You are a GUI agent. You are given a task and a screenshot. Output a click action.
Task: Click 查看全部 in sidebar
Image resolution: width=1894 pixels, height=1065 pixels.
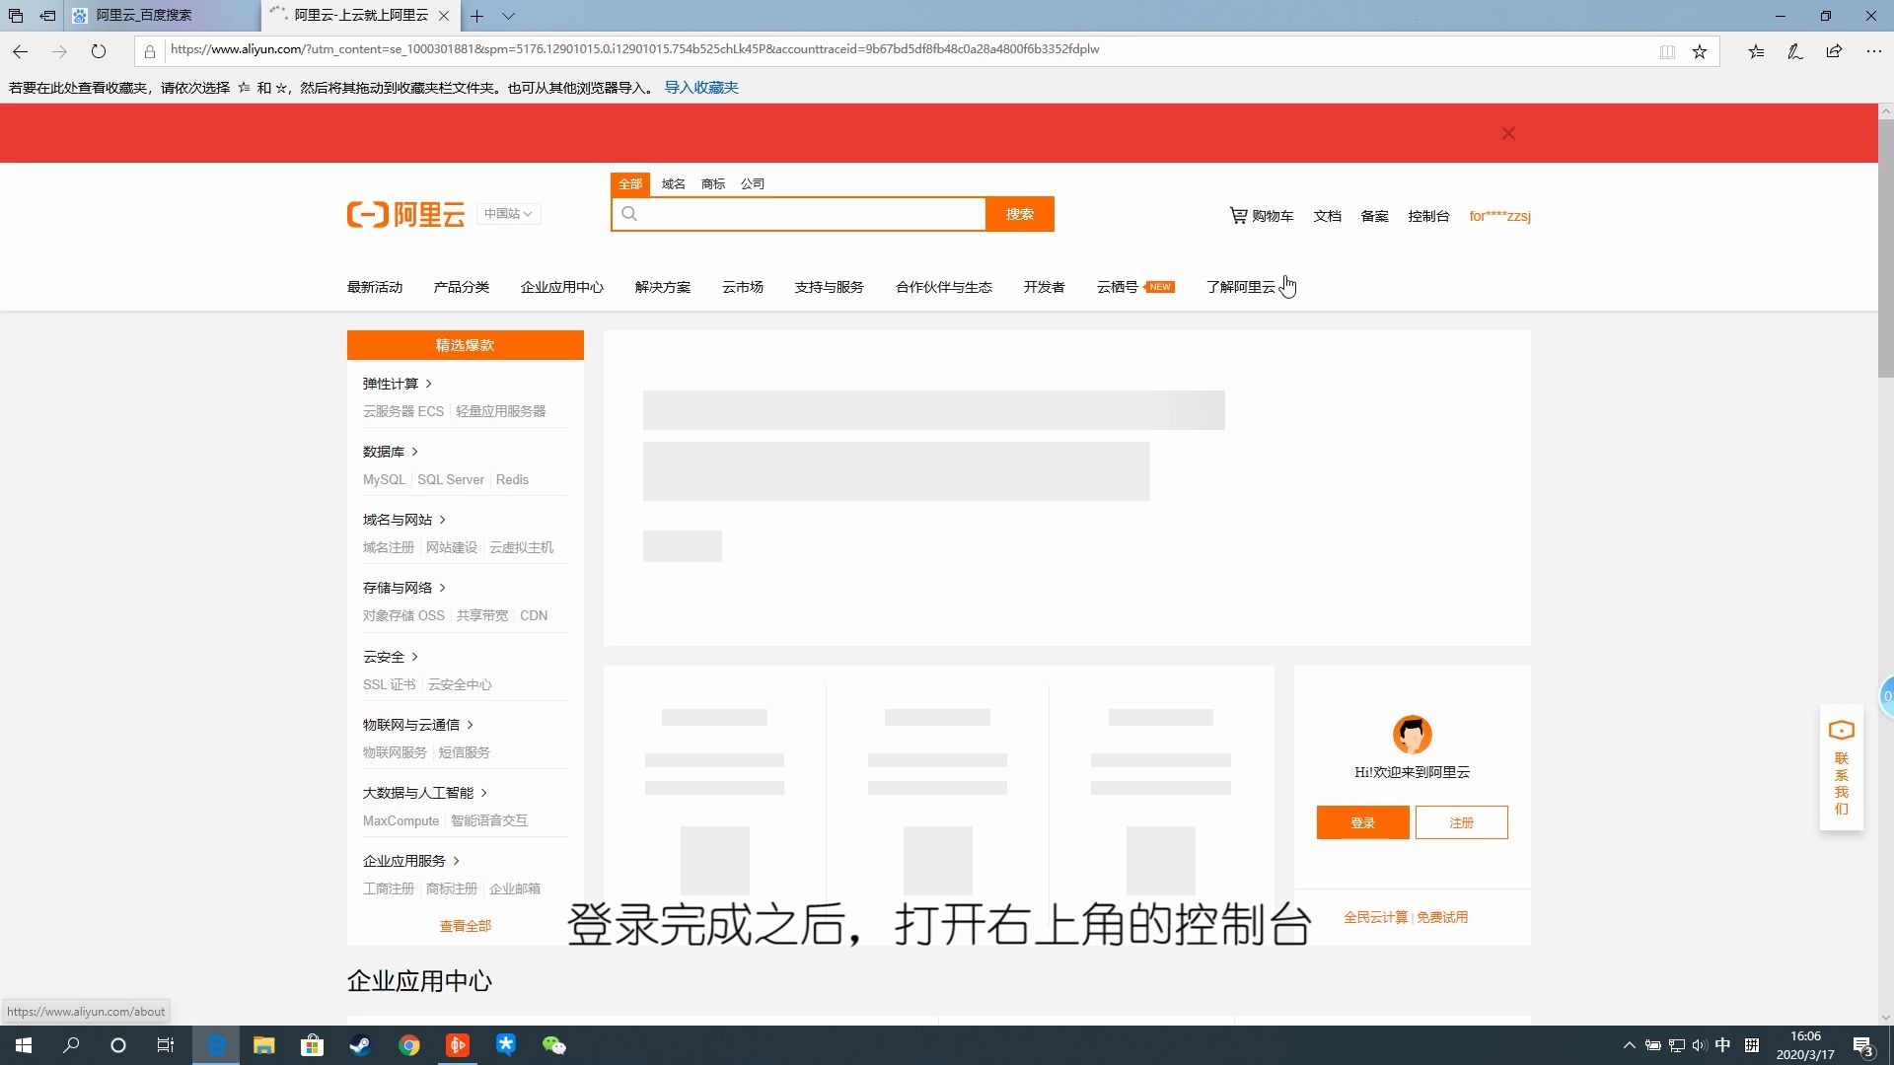click(465, 926)
